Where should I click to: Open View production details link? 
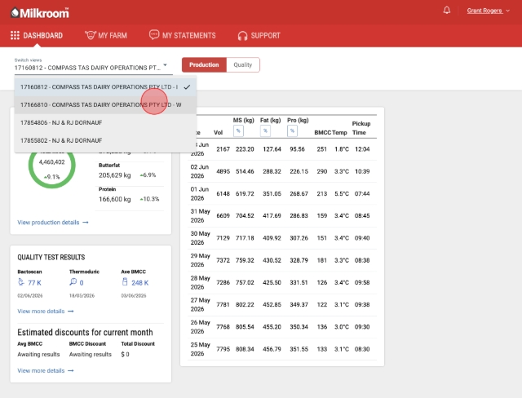point(53,223)
